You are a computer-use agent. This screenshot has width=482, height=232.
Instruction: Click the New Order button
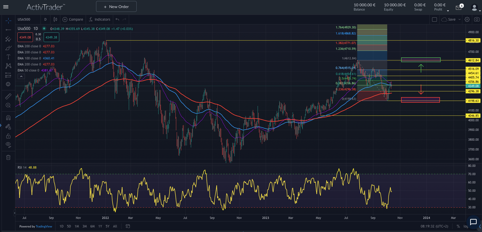pyautogui.click(x=116, y=6)
